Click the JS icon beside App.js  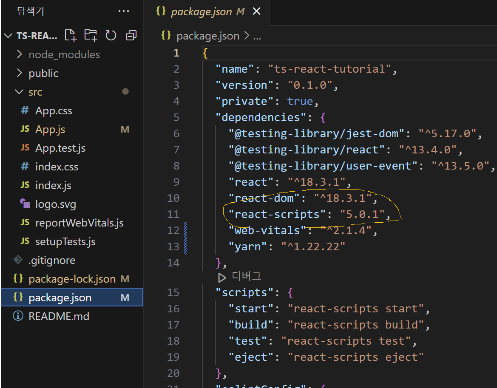pos(25,129)
